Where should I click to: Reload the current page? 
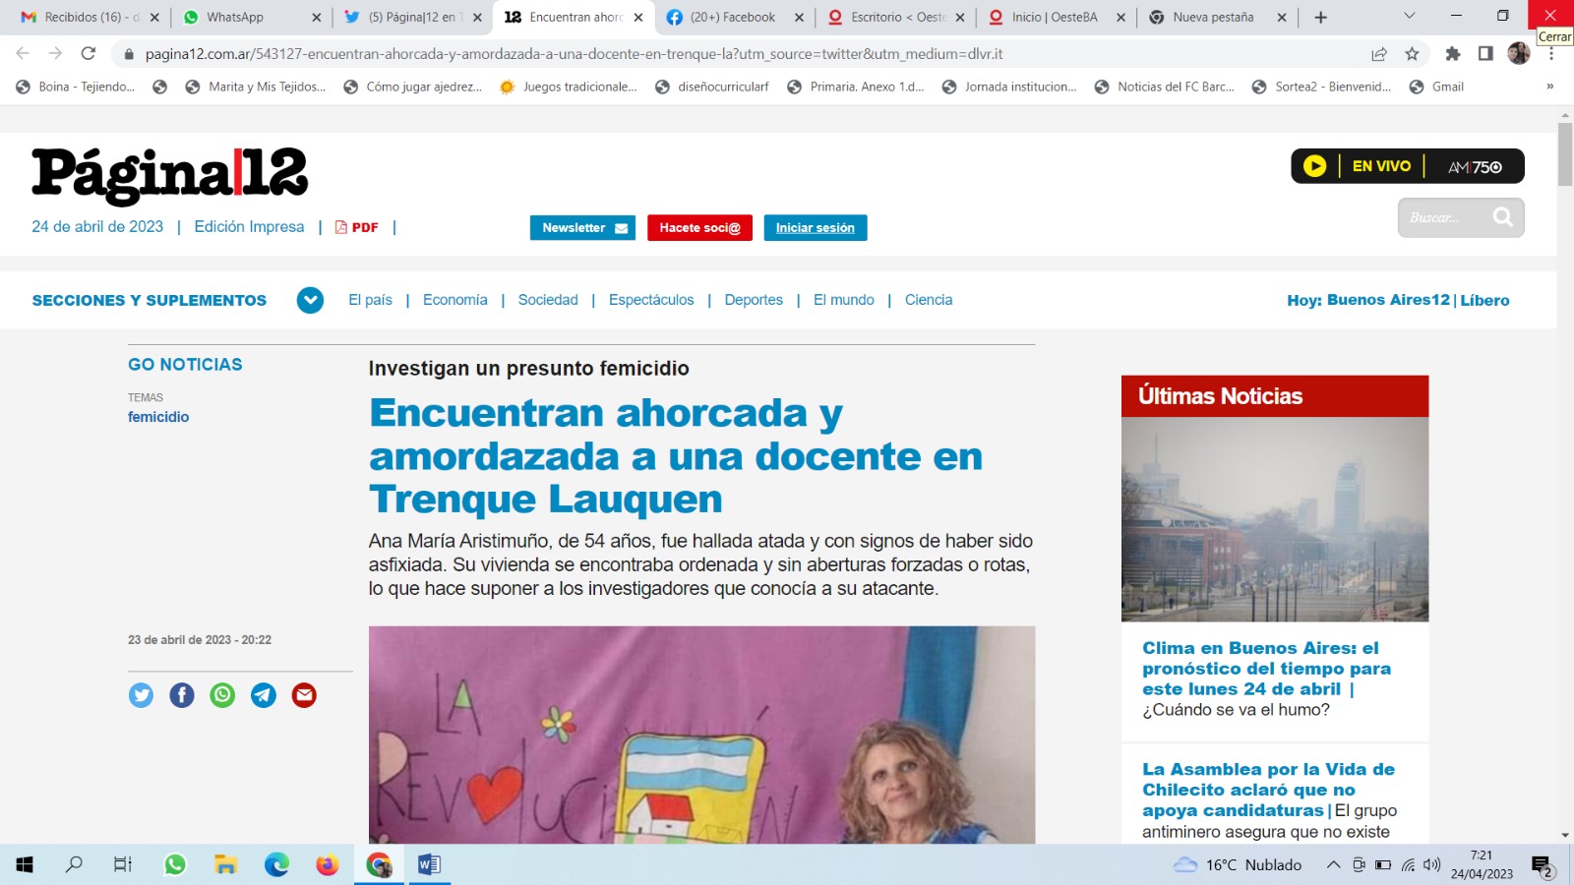tap(89, 54)
